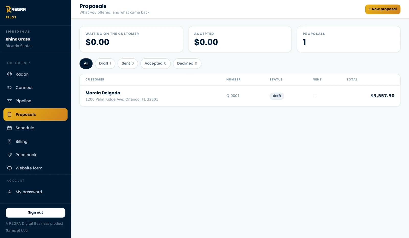This screenshot has width=409, height=238.
Task: Click the $9,557.50 total amount
Action: point(382,96)
